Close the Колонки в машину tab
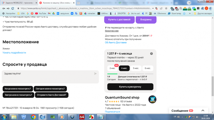The height and width of the screenshot is (120, 214). click(74, 3)
